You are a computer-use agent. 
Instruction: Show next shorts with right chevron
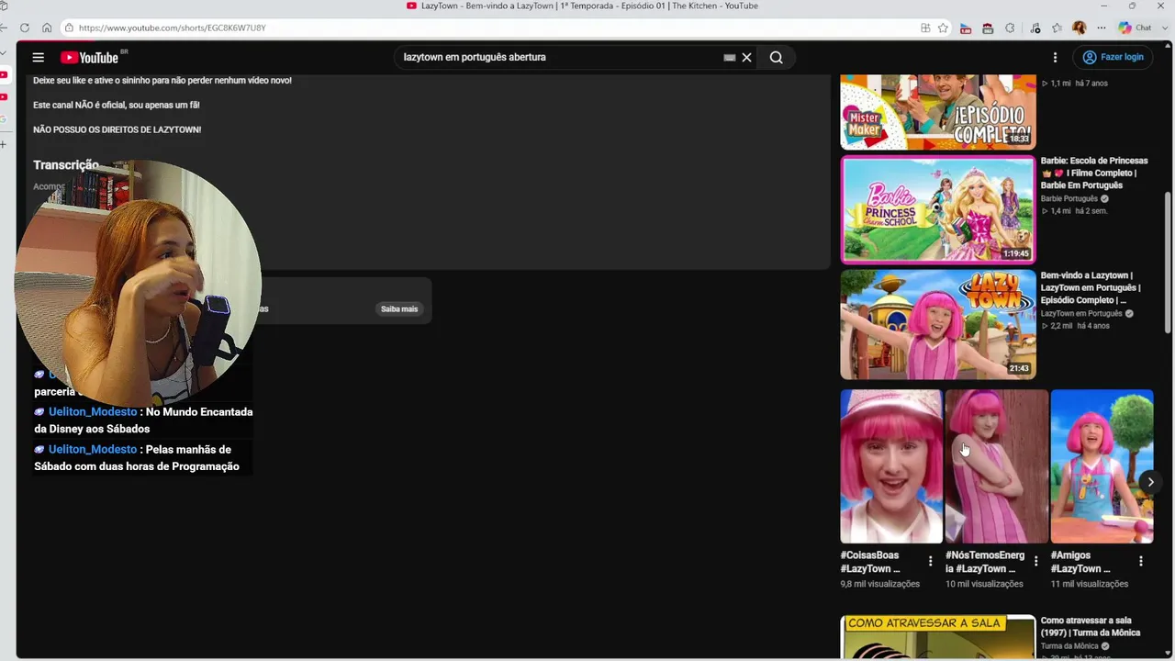click(x=1150, y=482)
